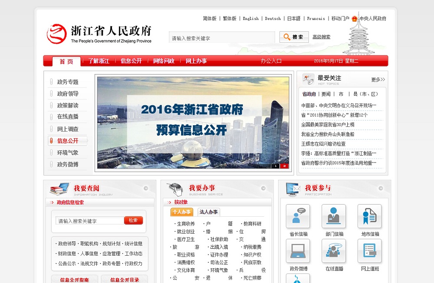The image size is (434, 283).
Task: Select 在线直播 in the sidebar
Action: pyautogui.click(x=68, y=117)
